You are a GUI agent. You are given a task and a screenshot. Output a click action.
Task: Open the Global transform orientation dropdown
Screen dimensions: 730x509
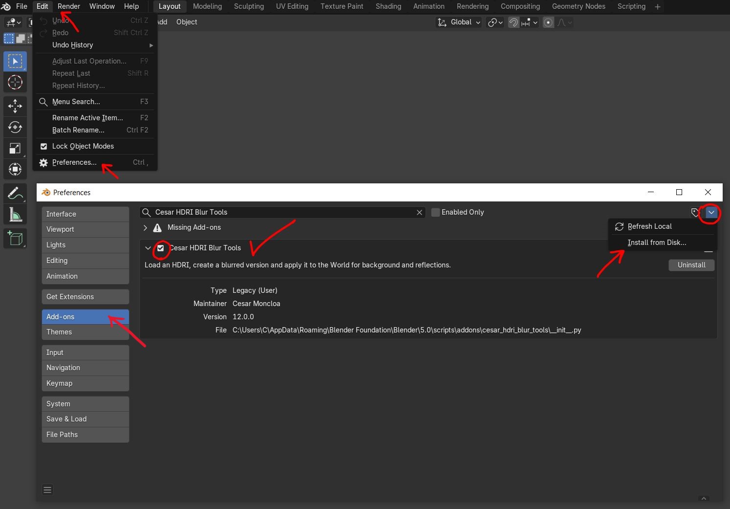[x=459, y=22]
